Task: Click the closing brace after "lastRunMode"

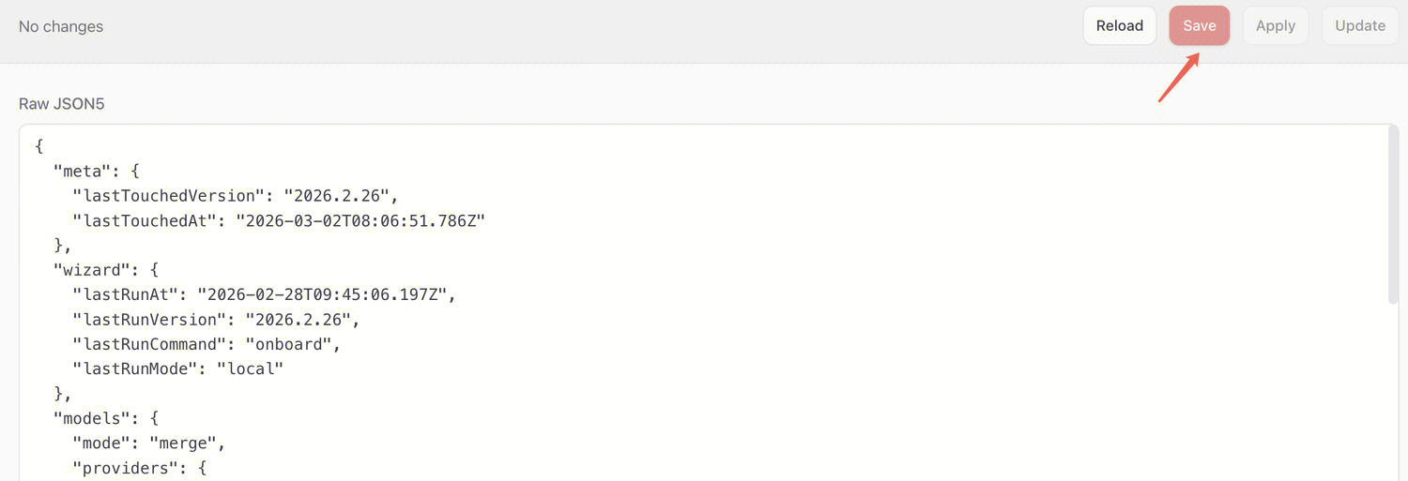Action: [x=59, y=394]
